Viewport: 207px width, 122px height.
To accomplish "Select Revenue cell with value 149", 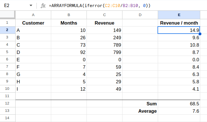I will [x=105, y=30].
